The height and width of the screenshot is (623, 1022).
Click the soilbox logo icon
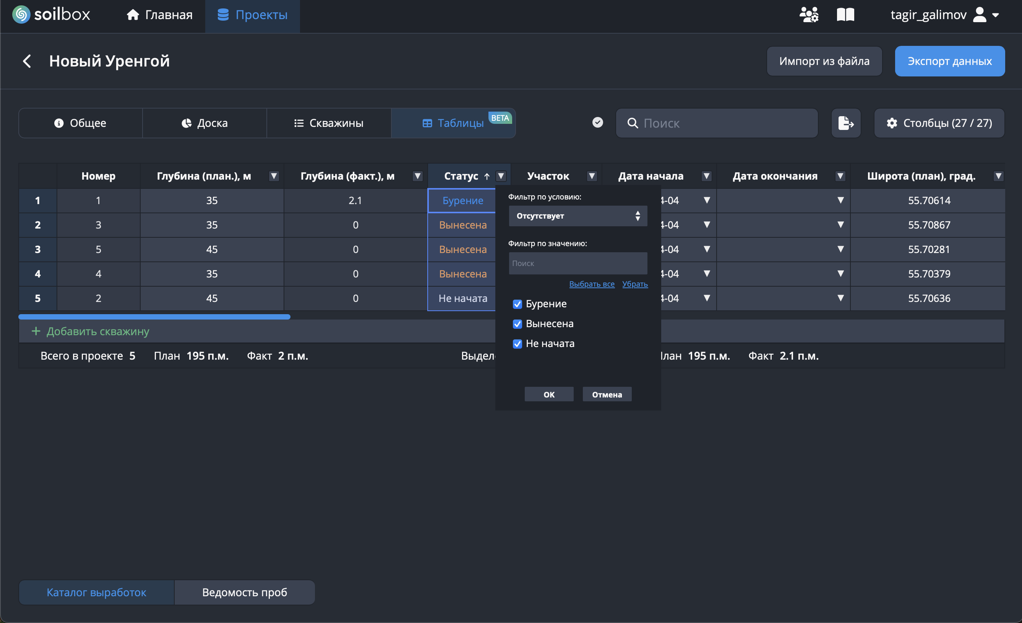[x=21, y=15]
